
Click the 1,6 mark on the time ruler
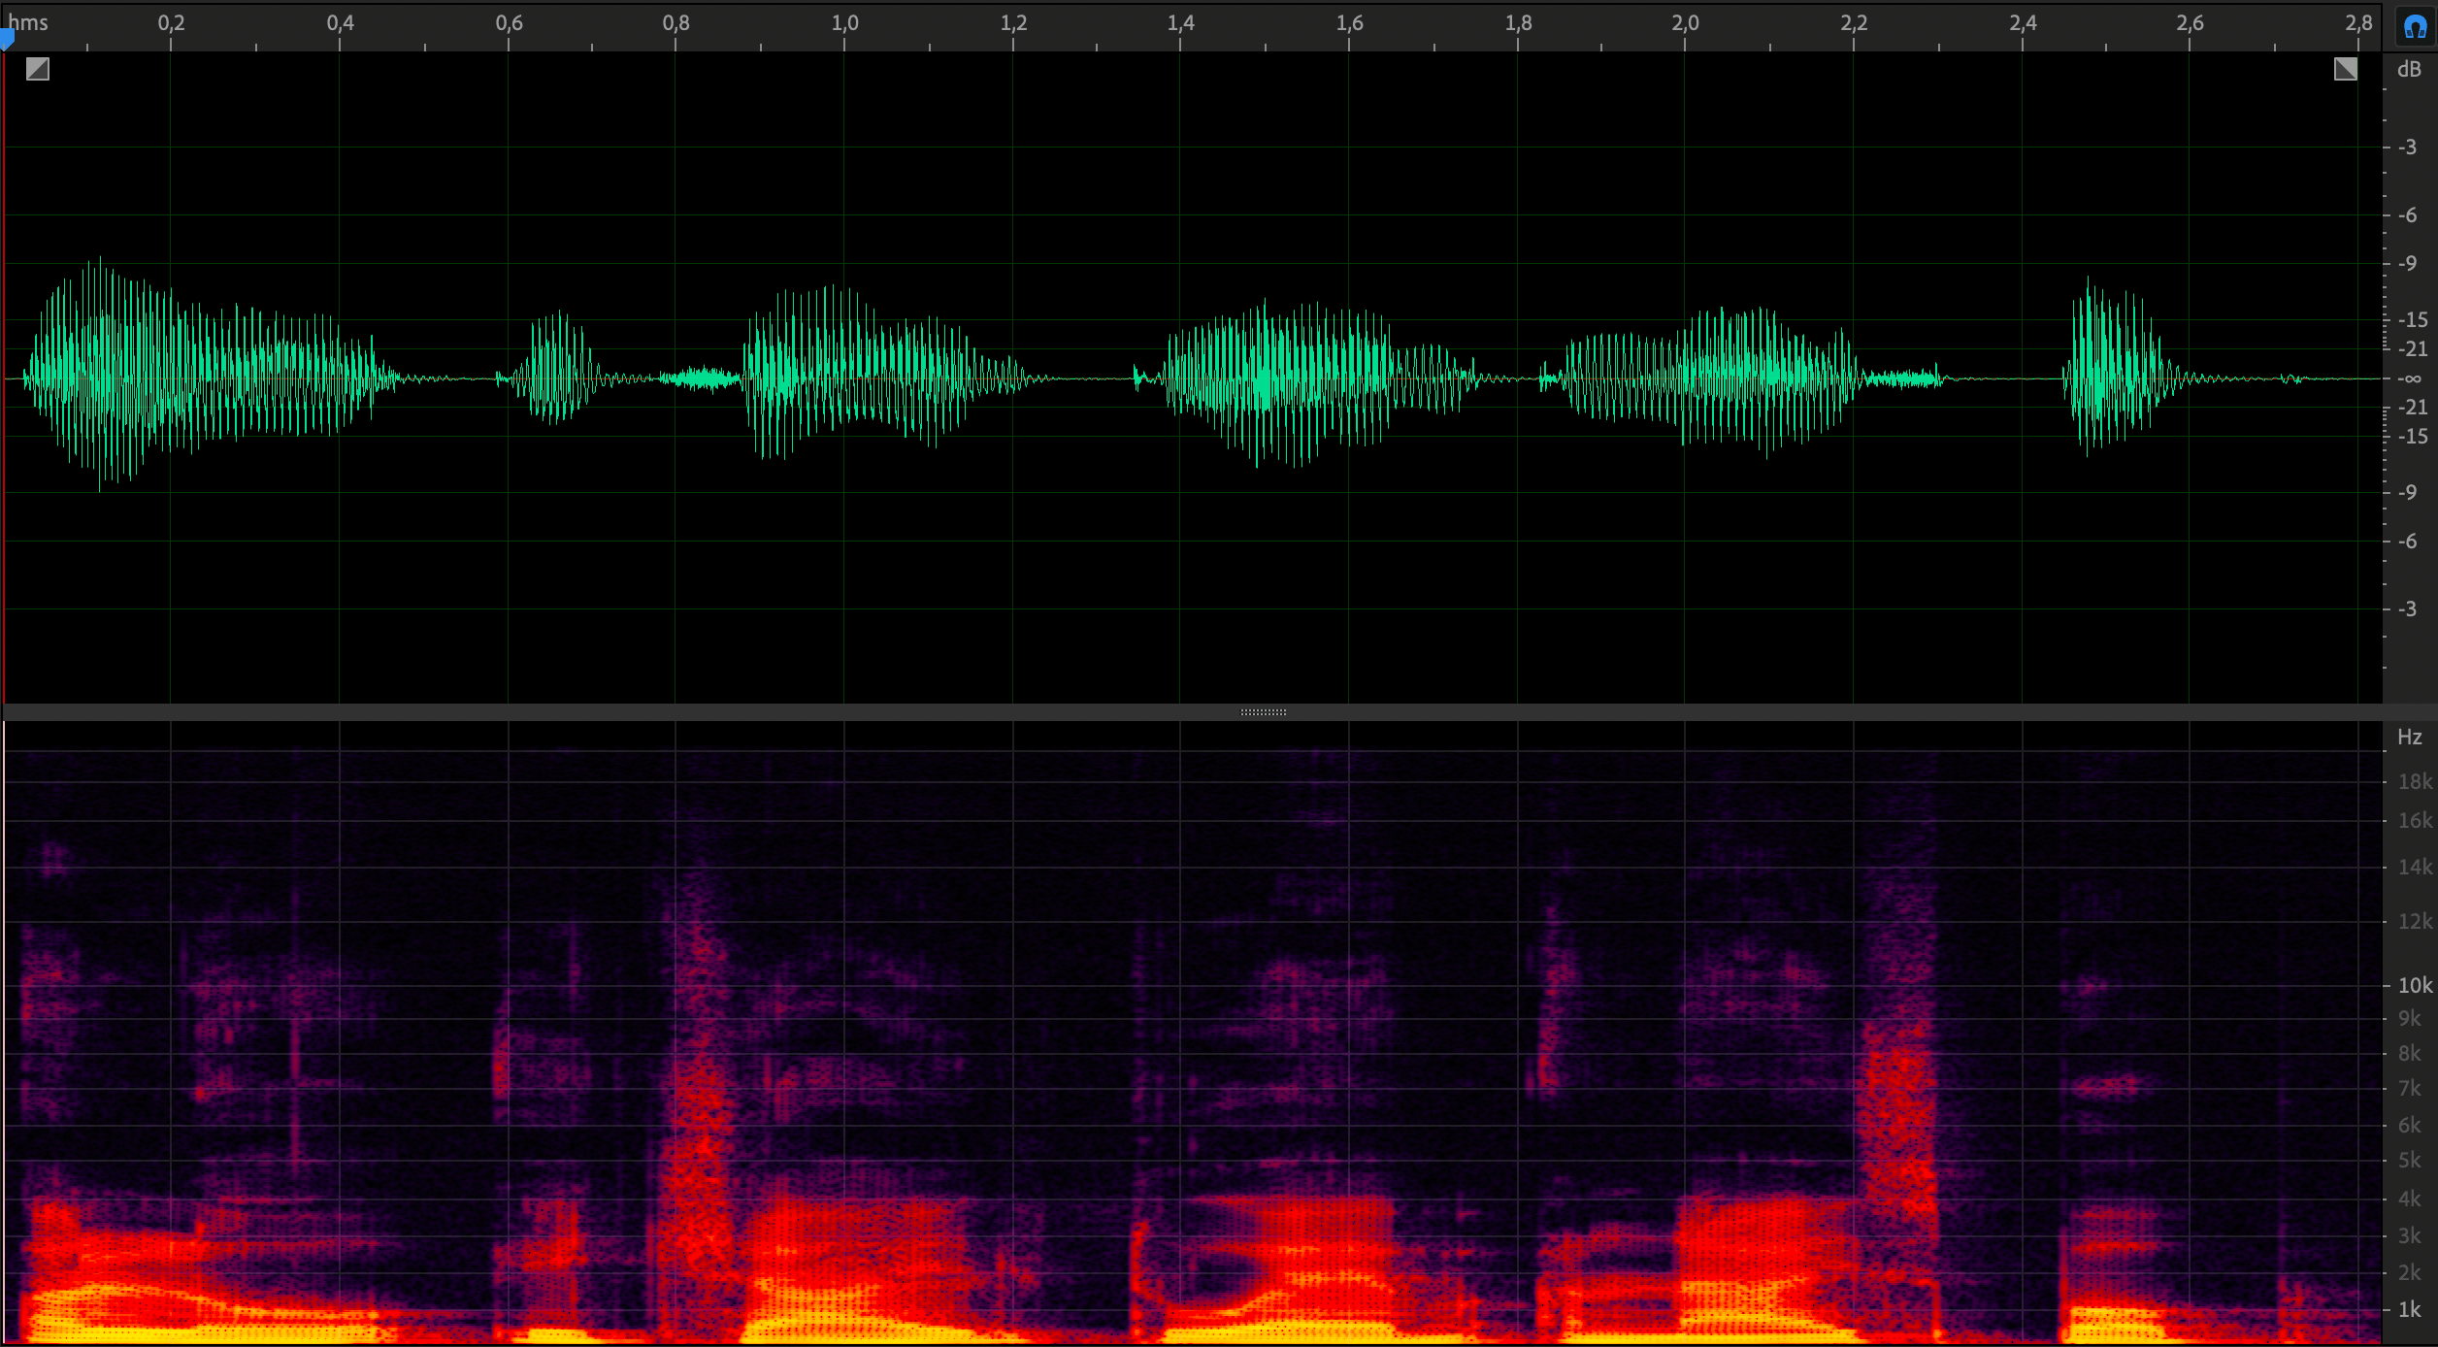tap(1350, 22)
